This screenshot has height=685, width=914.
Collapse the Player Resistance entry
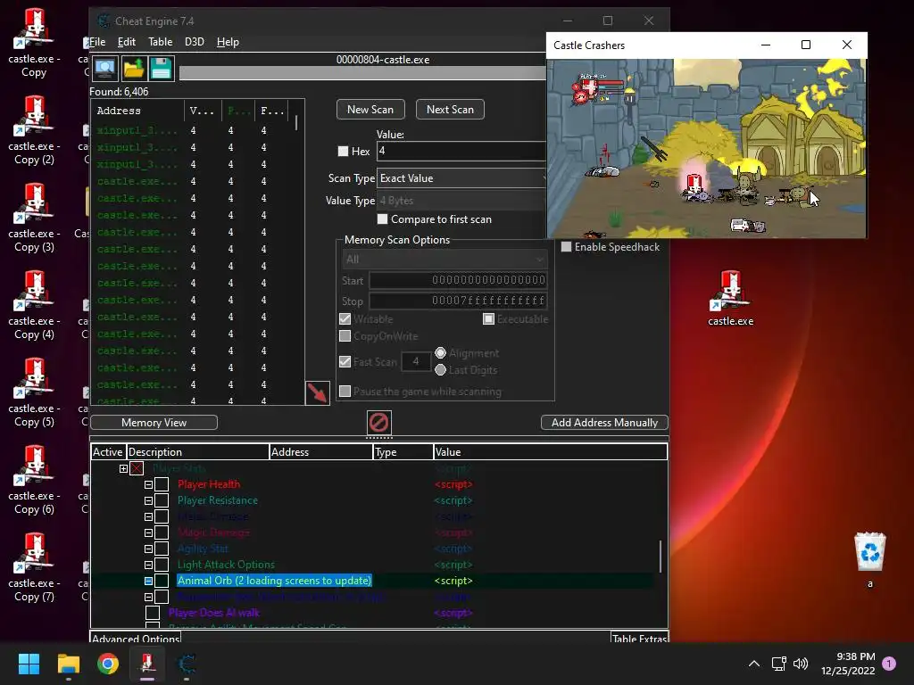pyautogui.click(x=149, y=500)
